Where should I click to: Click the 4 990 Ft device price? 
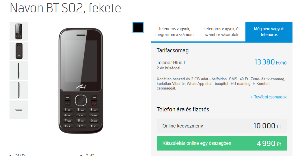pos(269,143)
